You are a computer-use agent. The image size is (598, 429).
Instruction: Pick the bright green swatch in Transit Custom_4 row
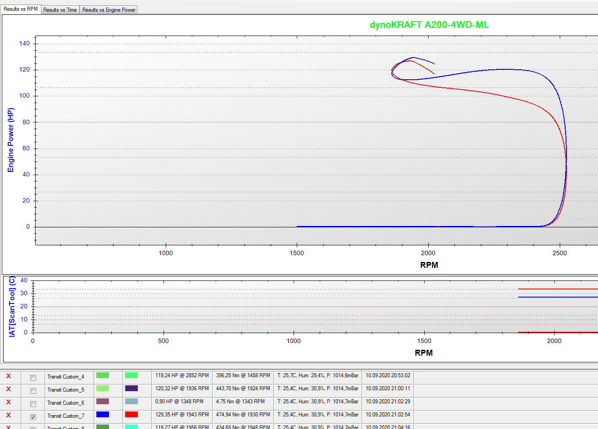tap(131, 375)
